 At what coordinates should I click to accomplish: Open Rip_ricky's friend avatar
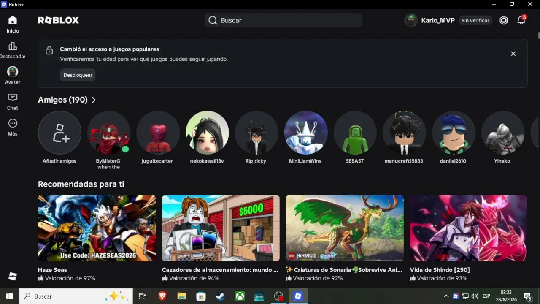pyautogui.click(x=256, y=133)
